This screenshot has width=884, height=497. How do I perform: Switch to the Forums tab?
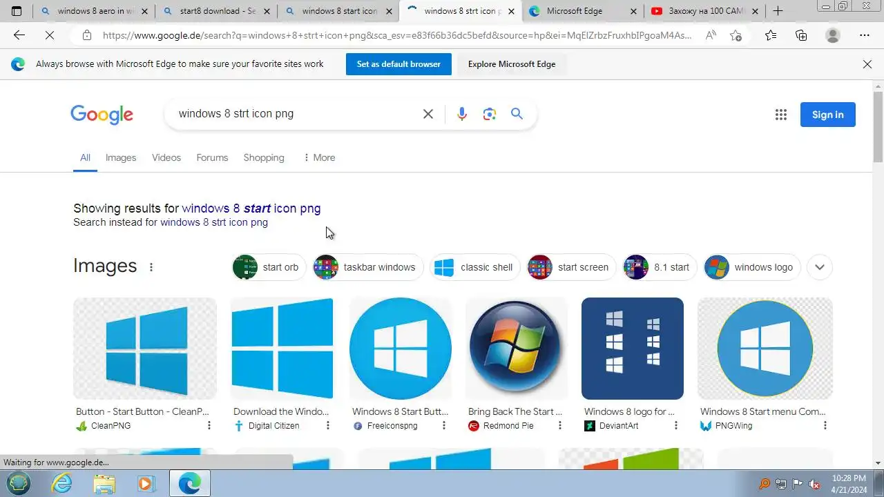[x=212, y=157]
